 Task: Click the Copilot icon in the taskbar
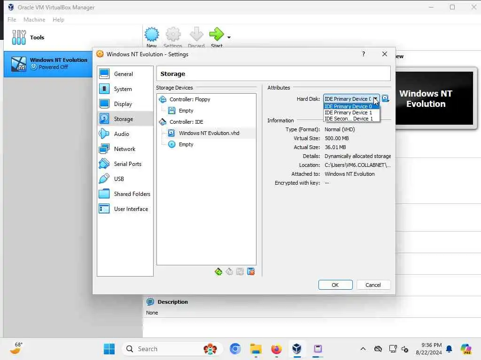[466, 349]
